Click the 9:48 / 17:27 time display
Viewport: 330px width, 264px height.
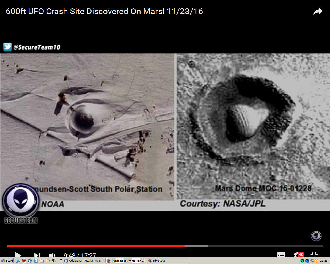coord(80,255)
